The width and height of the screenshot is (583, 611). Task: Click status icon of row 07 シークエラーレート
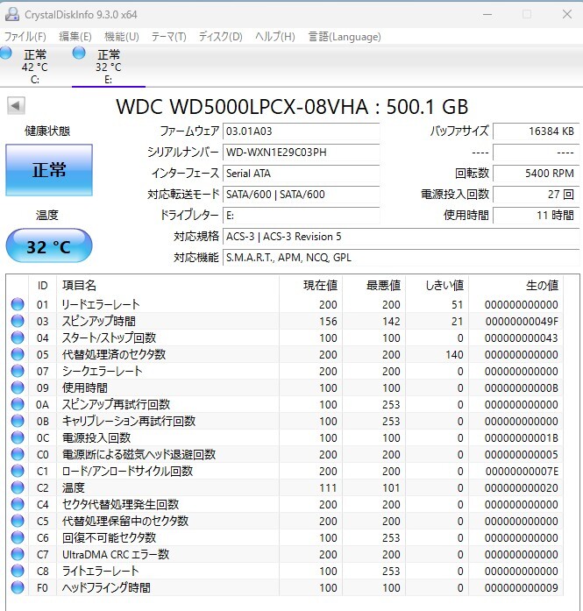coord(18,371)
